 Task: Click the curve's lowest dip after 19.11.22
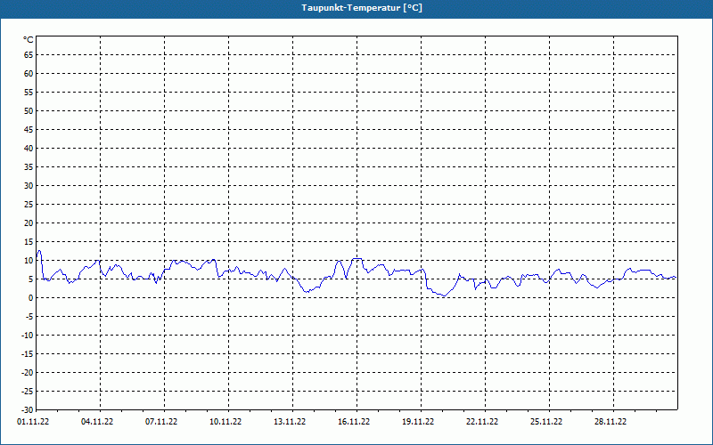[x=444, y=295]
